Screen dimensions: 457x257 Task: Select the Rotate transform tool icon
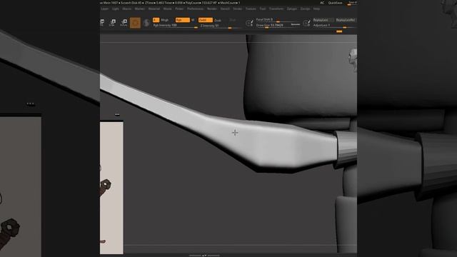124,23
